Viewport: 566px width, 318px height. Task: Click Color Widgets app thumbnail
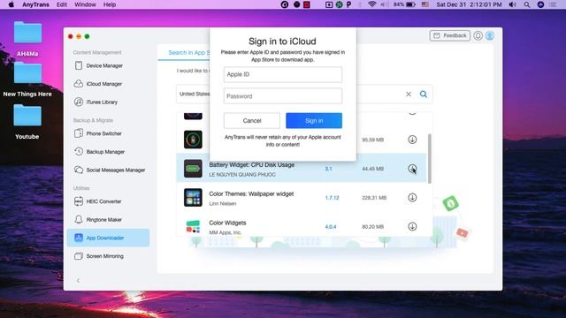[193, 226]
